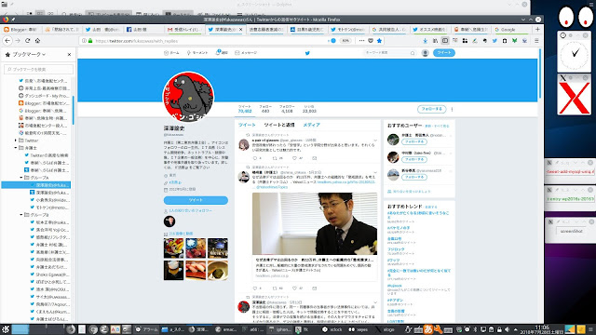Reload the current Twitter page
The image size is (596, 335).
pos(27,41)
